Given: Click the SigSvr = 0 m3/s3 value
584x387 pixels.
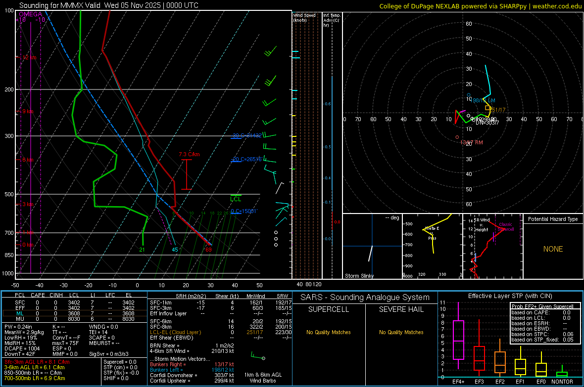Looking at the screenshot, I should (109, 354).
